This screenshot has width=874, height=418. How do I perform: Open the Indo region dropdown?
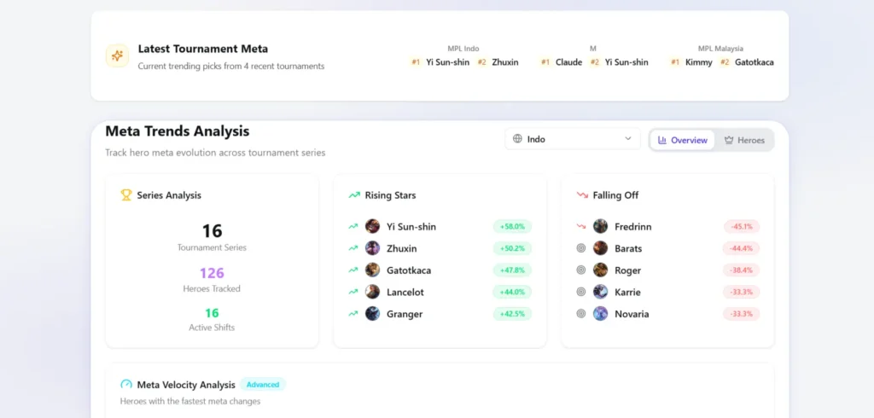pos(573,139)
